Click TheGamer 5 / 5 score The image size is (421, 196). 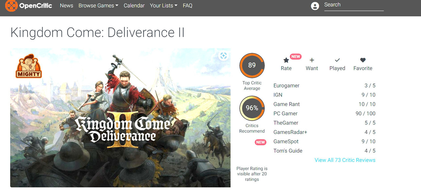370,123
